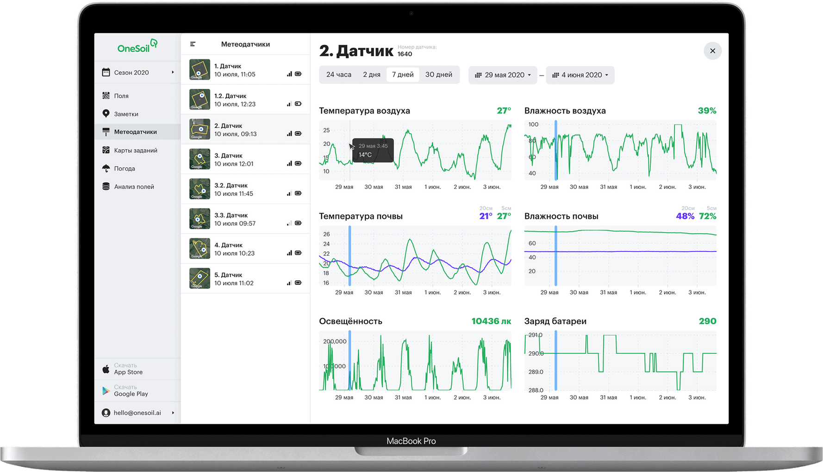Open the Поля section

click(137, 96)
